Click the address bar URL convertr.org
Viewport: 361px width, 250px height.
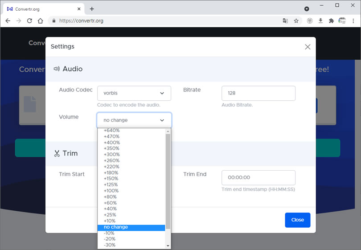(x=81, y=20)
